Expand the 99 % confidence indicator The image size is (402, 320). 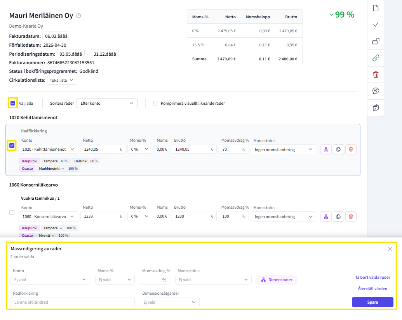[342, 15]
